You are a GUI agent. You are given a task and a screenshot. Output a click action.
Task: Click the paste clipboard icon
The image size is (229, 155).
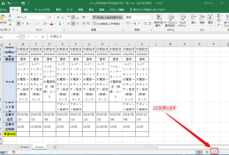[x=3, y=18]
